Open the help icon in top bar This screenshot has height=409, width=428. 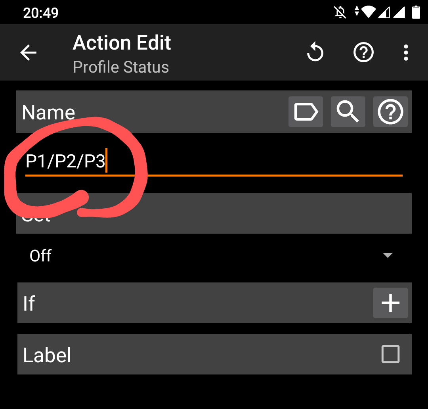pyautogui.click(x=363, y=52)
